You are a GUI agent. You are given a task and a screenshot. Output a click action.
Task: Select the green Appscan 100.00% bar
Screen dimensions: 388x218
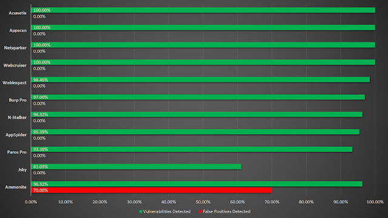coord(203,27)
